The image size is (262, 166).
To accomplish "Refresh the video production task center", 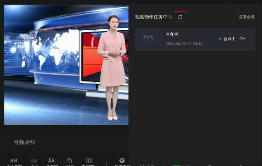I will point(180,17).
